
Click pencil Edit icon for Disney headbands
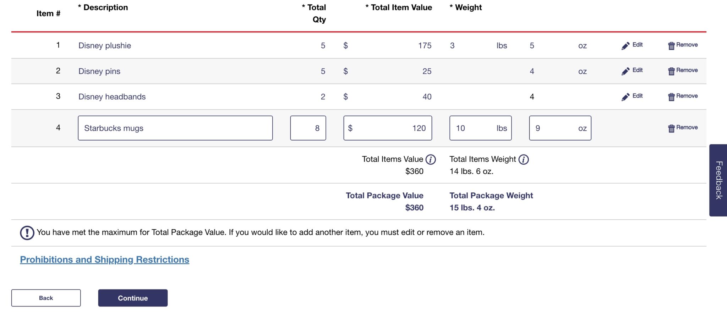point(625,97)
